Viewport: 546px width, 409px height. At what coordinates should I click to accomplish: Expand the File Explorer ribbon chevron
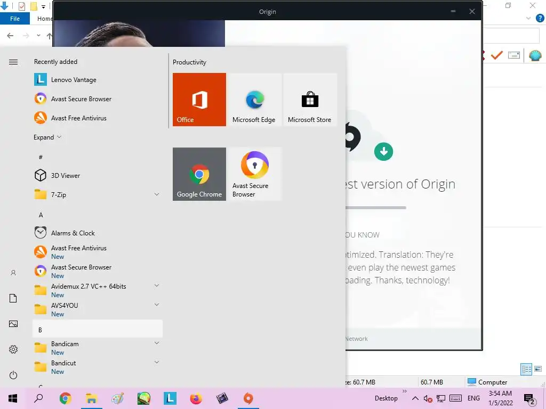click(528, 18)
